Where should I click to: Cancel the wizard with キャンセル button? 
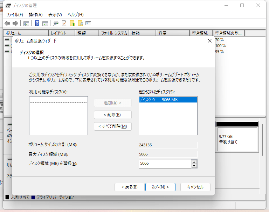[x=195, y=187]
